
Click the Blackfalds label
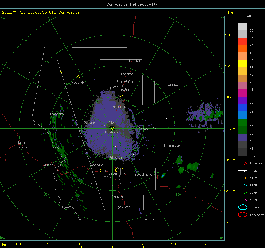tap(125, 82)
